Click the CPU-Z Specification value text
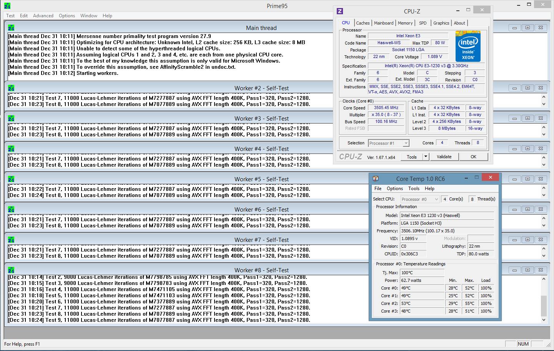554x351 pixels. coord(426,66)
